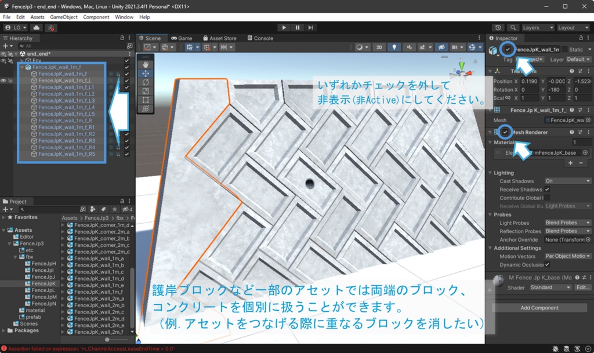Click the plus button under Materials list
The width and height of the screenshot is (594, 353).
coord(571,163)
